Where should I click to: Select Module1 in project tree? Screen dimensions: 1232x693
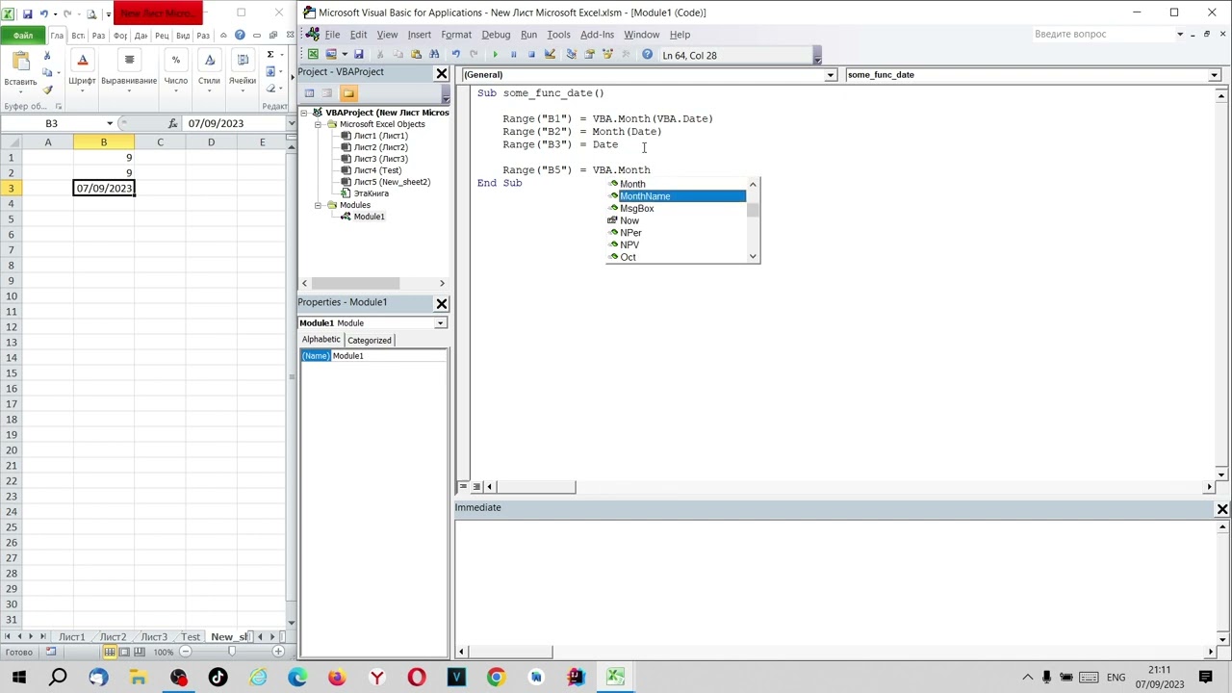pos(369,217)
